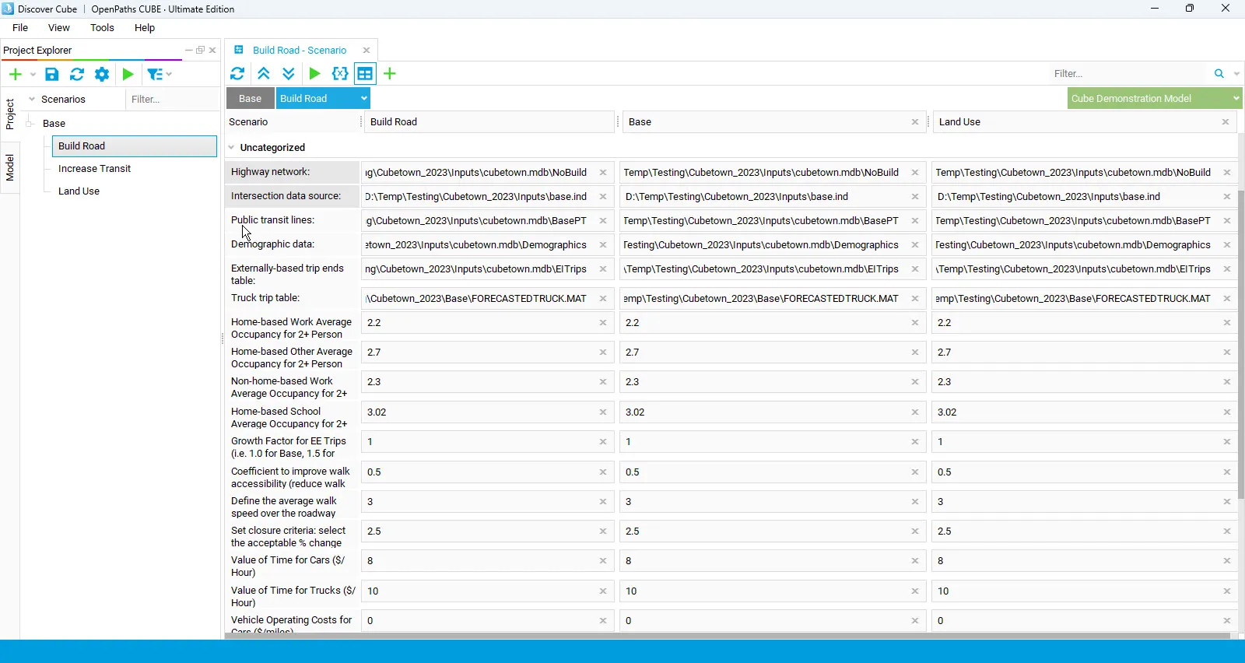Click the Base scenario button
Image resolution: width=1245 pixels, height=663 pixels.
coord(250,99)
